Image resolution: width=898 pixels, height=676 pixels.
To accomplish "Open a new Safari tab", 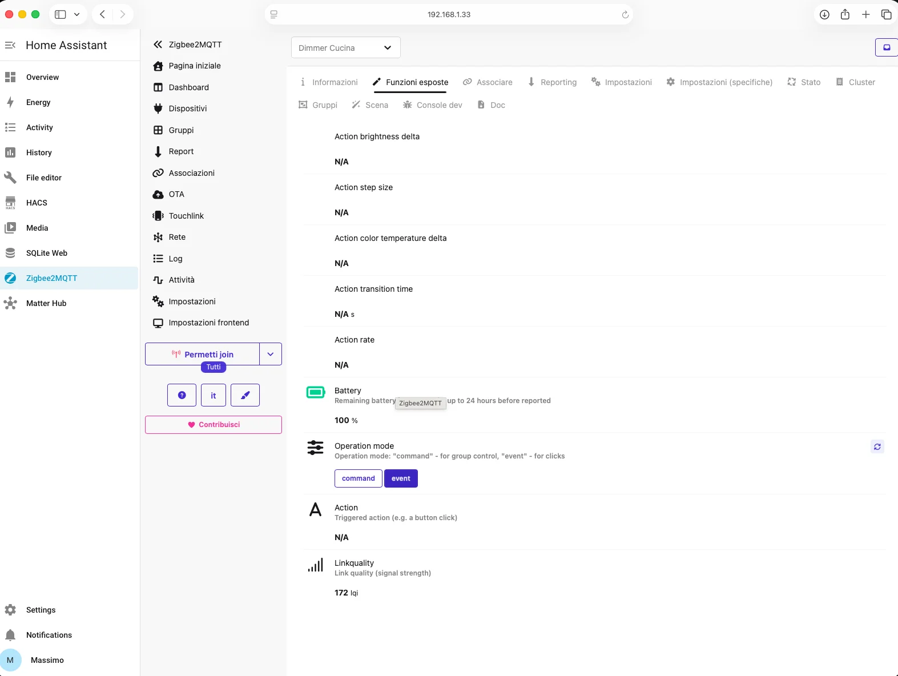I will (866, 14).
